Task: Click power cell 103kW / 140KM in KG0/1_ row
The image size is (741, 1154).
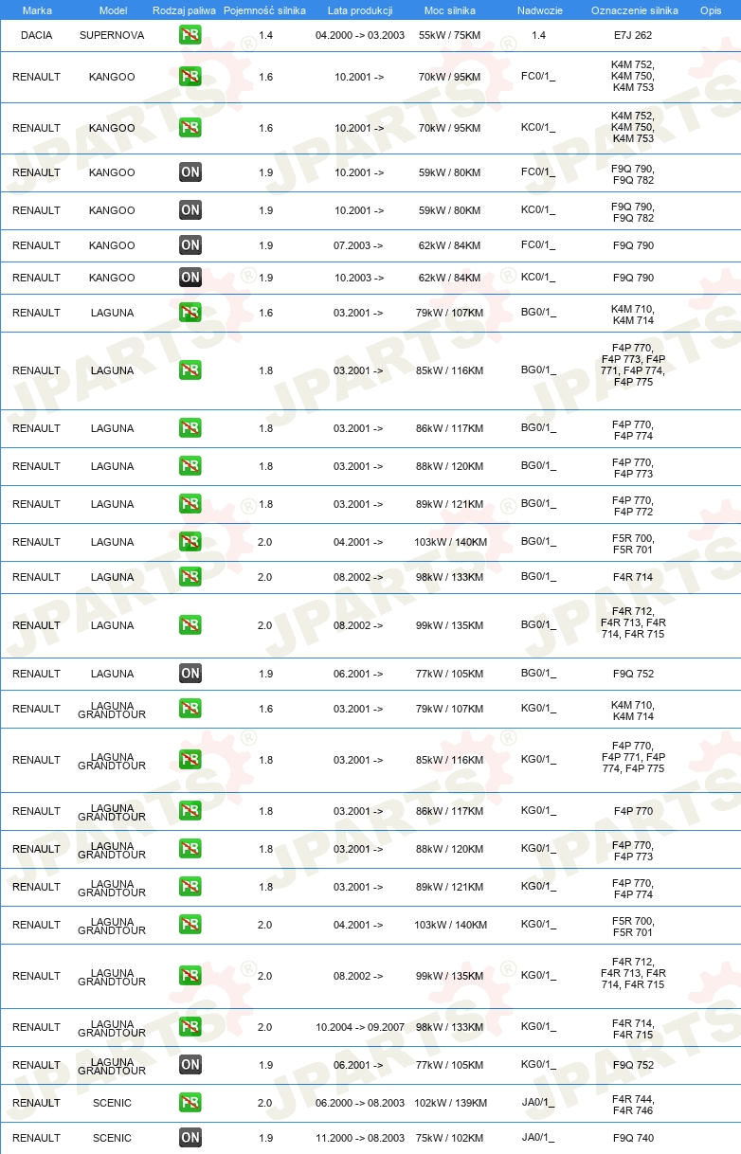Action: point(450,925)
